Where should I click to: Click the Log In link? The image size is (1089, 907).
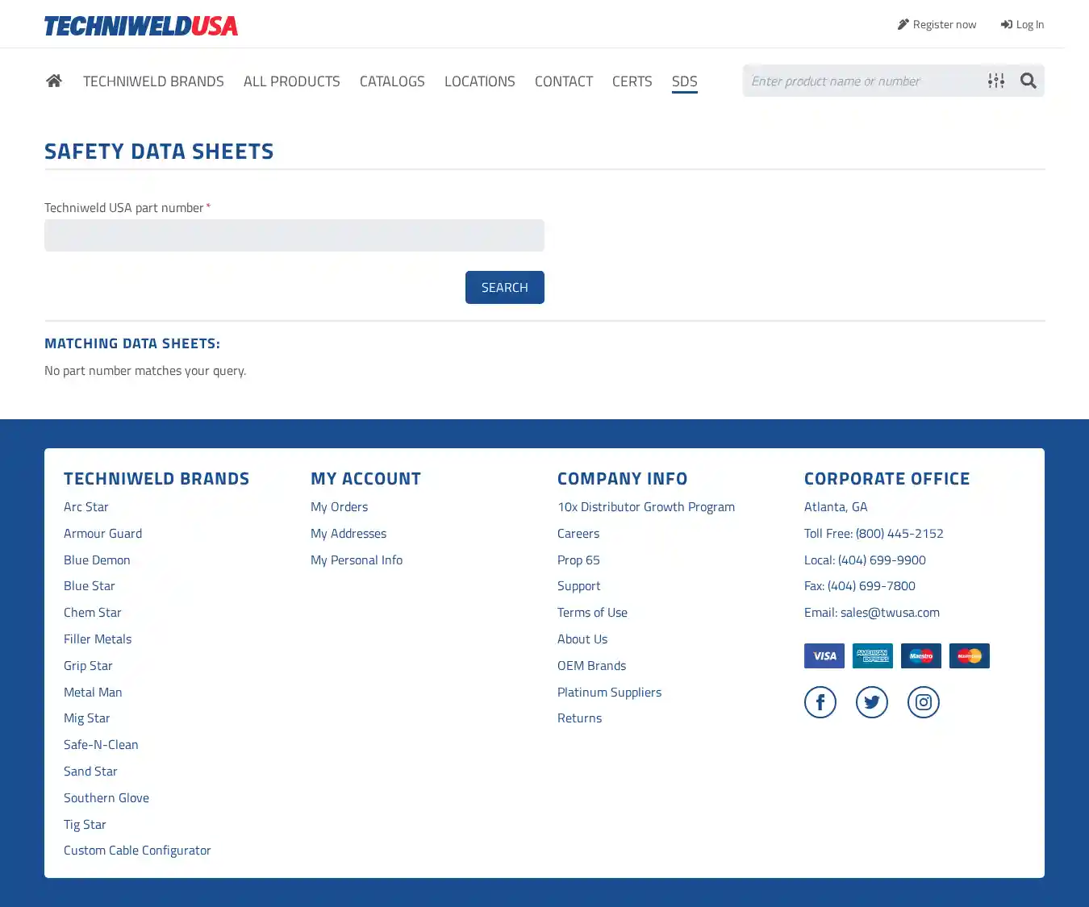tap(1022, 24)
